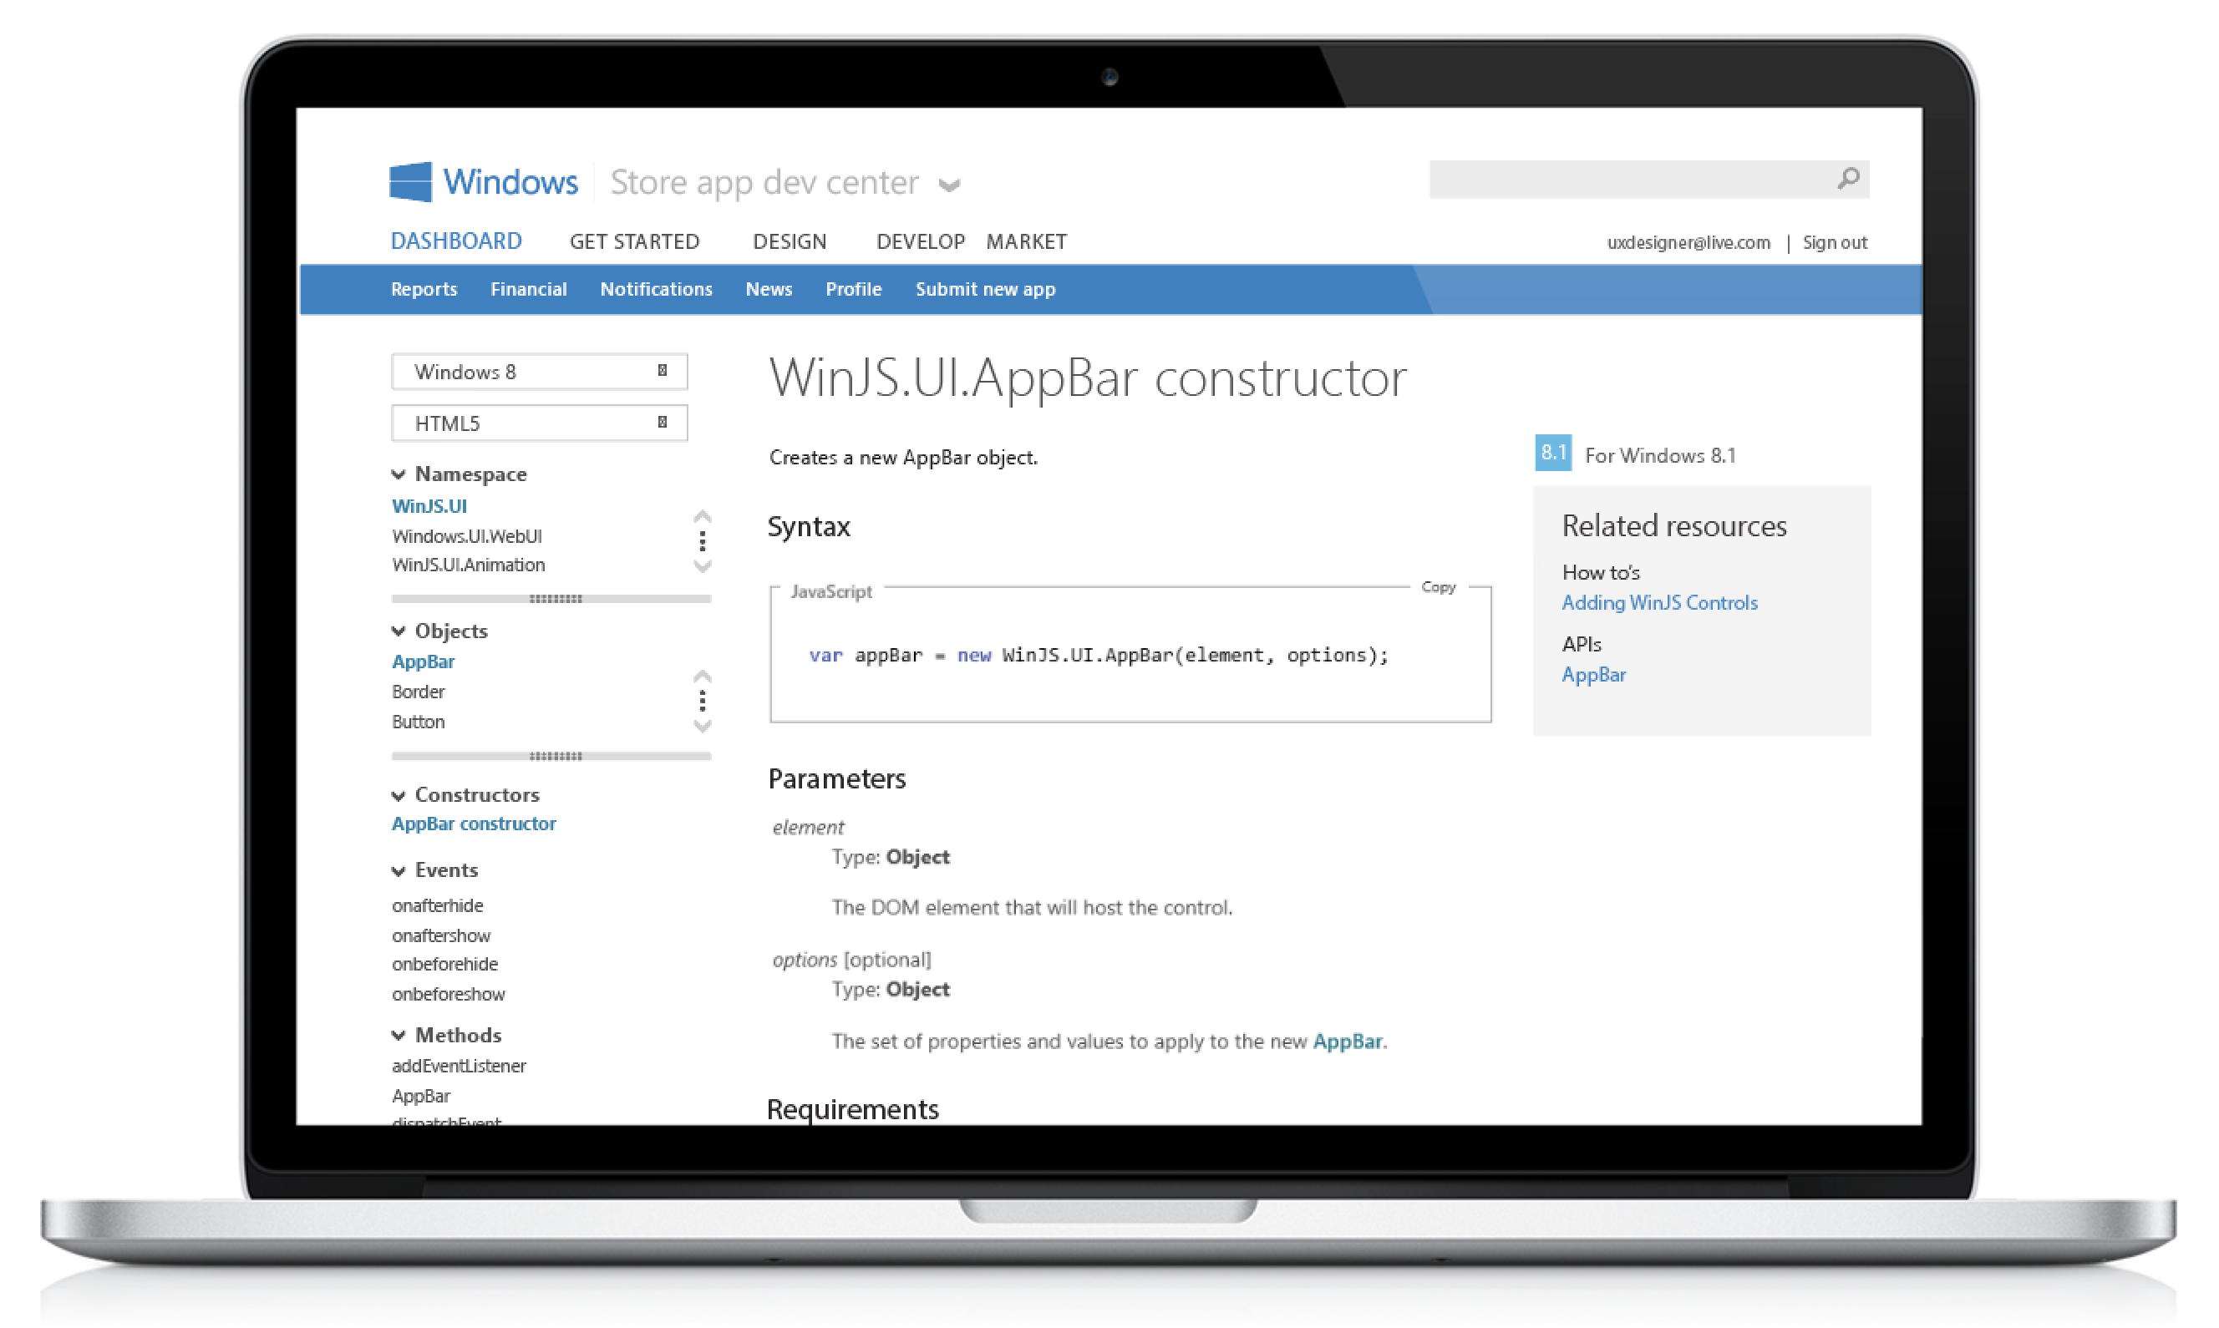This screenshot has width=2219, height=1328.
Task: Click the Windows wordmark text
Action: [510, 182]
